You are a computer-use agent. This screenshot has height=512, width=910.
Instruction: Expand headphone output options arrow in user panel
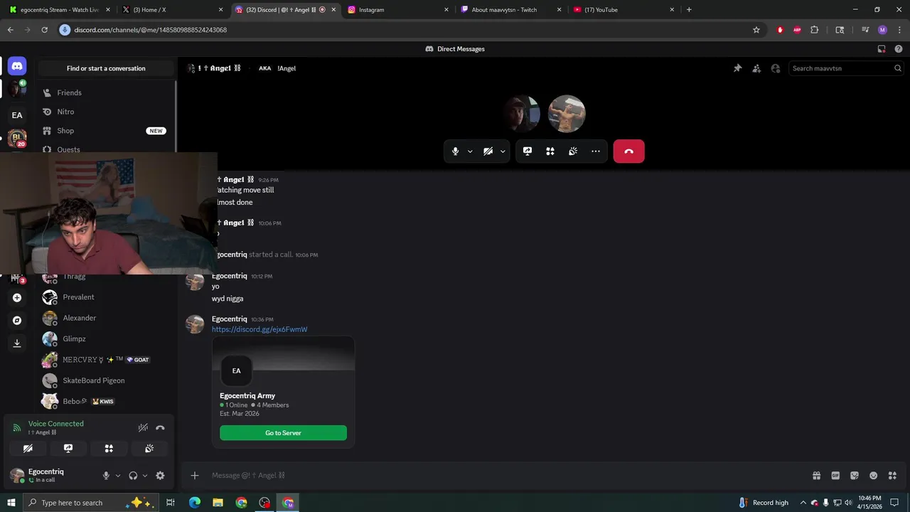(145, 476)
